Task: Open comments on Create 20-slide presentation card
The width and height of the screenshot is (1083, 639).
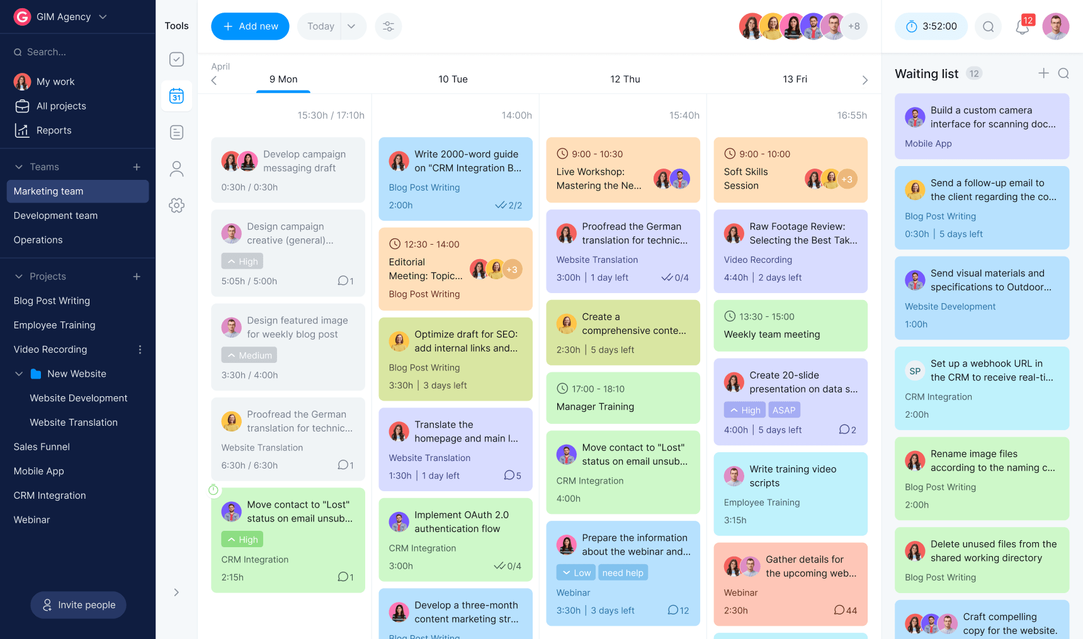Action: click(848, 430)
